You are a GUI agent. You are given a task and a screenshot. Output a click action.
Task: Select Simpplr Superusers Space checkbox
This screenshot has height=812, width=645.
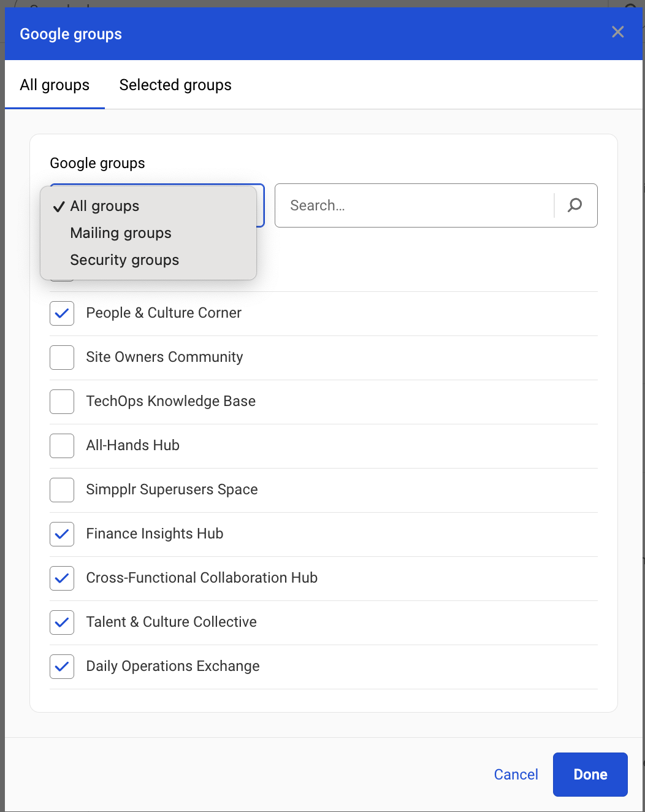pos(62,490)
